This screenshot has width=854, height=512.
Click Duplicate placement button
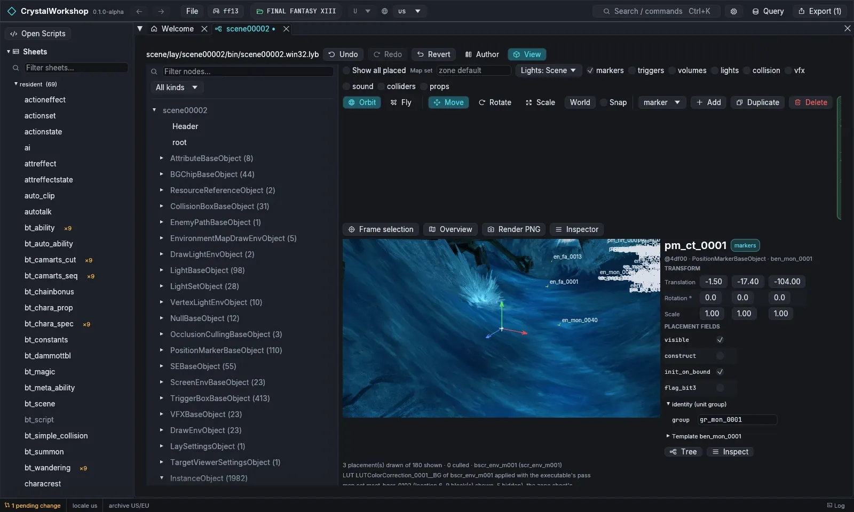(x=757, y=102)
